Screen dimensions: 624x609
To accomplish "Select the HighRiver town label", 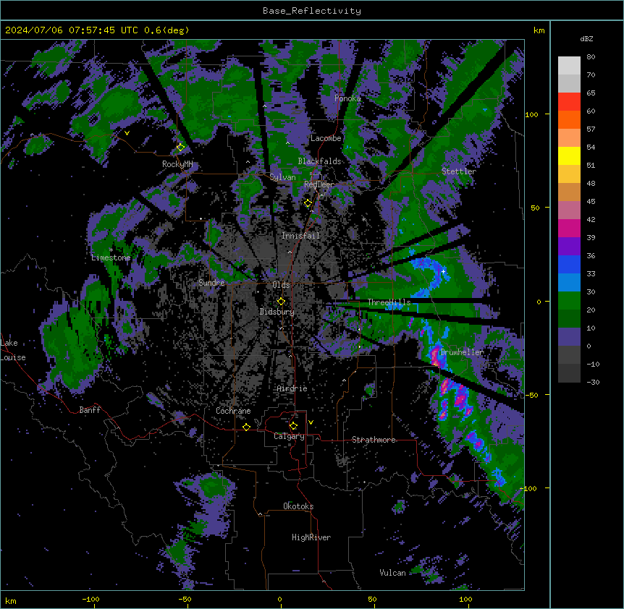I will [x=311, y=537].
